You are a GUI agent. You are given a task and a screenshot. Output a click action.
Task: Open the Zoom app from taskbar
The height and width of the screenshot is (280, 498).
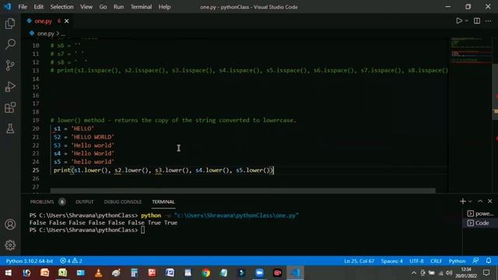point(259,273)
